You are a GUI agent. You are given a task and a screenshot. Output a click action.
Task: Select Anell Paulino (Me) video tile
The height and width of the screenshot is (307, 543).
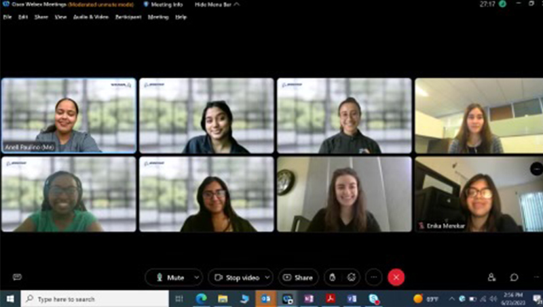(69, 115)
